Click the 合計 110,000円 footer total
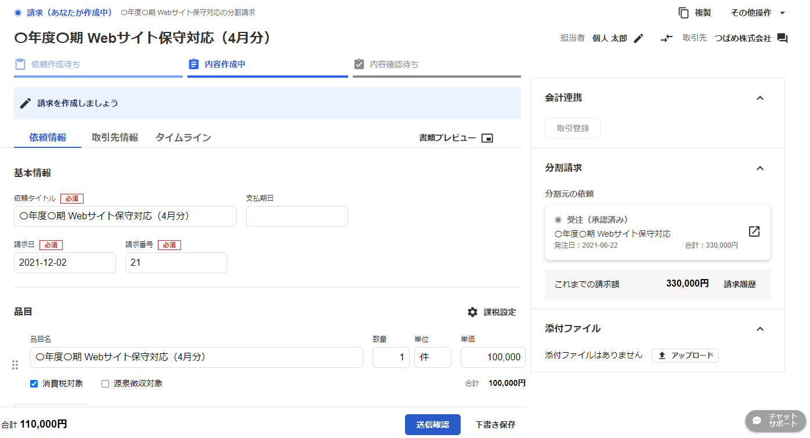The height and width of the screenshot is (438, 810). point(34,425)
